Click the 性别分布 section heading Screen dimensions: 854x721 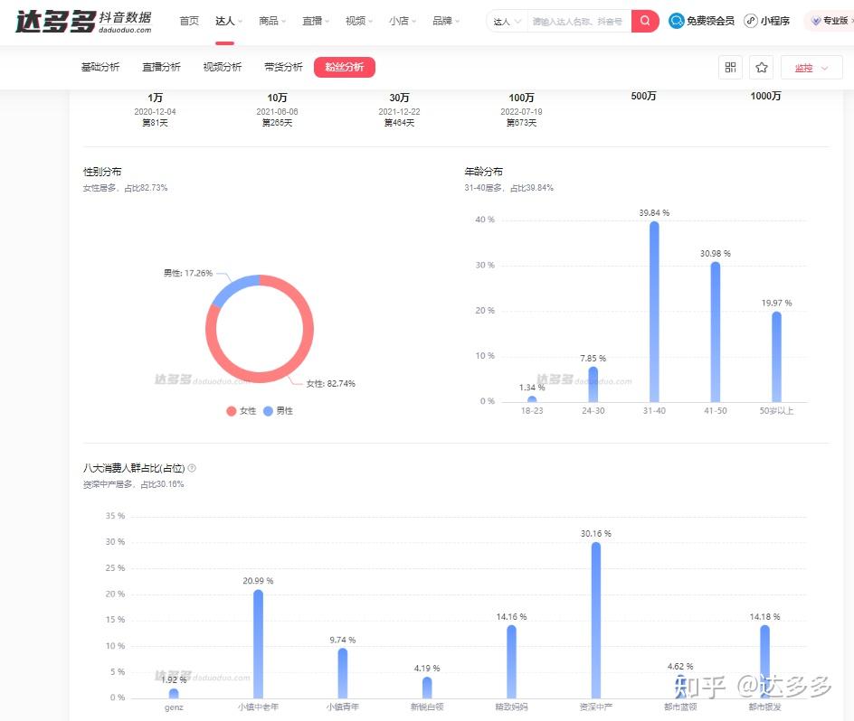[x=102, y=172]
